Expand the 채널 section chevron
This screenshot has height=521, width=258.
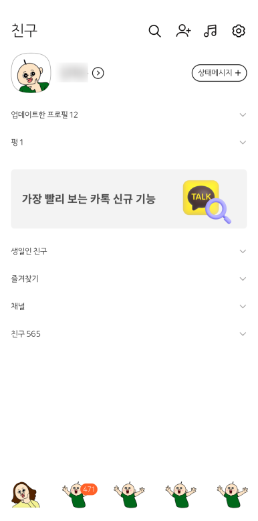pyautogui.click(x=243, y=306)
